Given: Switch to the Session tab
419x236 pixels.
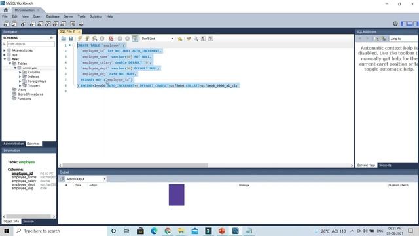Looking at the screenshot, I should pos(28,222).
